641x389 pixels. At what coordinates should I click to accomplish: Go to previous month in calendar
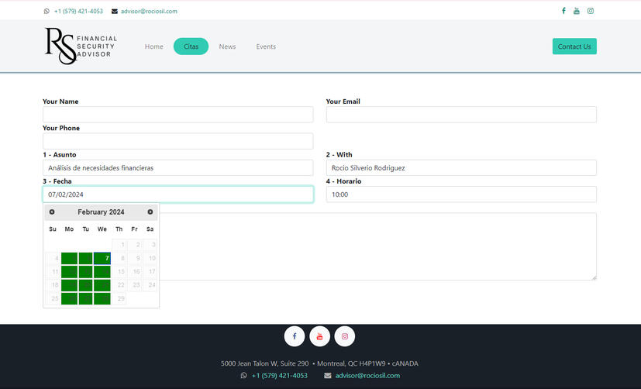52,212
